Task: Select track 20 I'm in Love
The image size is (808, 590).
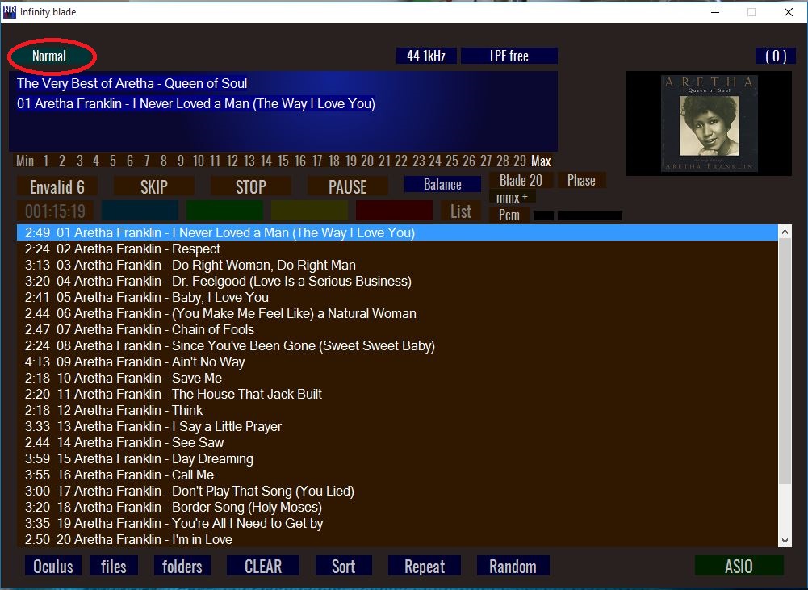Action: pyautogui.click(x=397, y=539)
